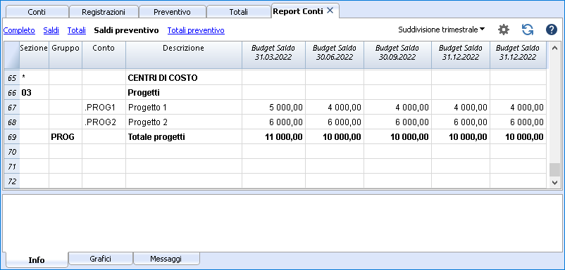The width and height of the screenshot is (565, 270).
Task: Select the Conto column header
Action: point(104,55)
